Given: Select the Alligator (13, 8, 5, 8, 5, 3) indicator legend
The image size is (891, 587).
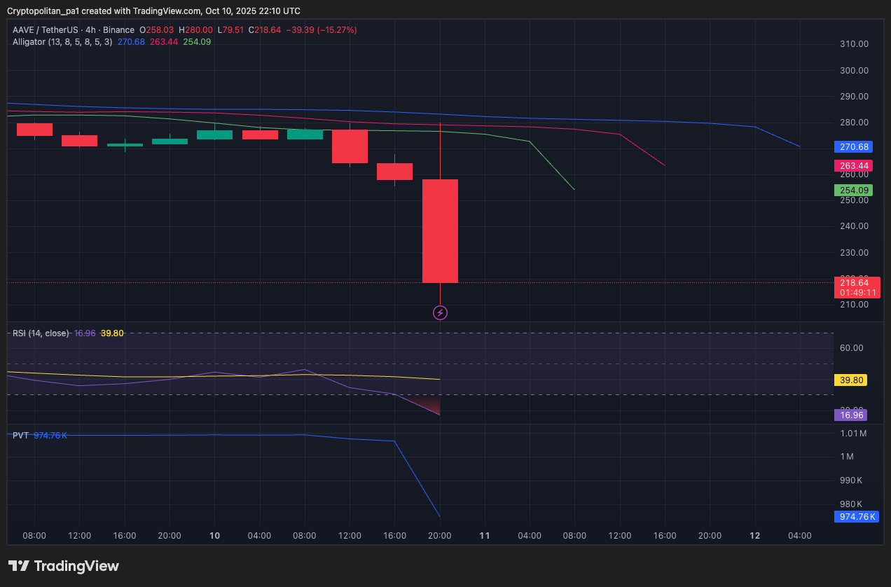Looking at the screenshot, I should [62, 42].
